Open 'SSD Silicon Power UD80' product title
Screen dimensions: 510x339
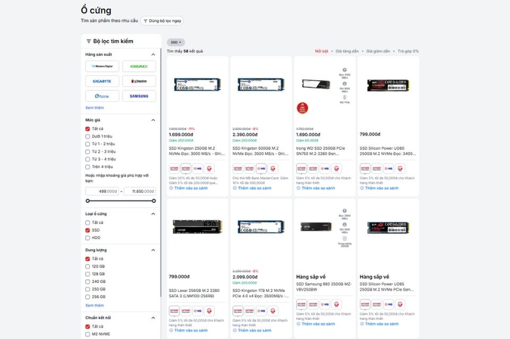tap(388, 151)
